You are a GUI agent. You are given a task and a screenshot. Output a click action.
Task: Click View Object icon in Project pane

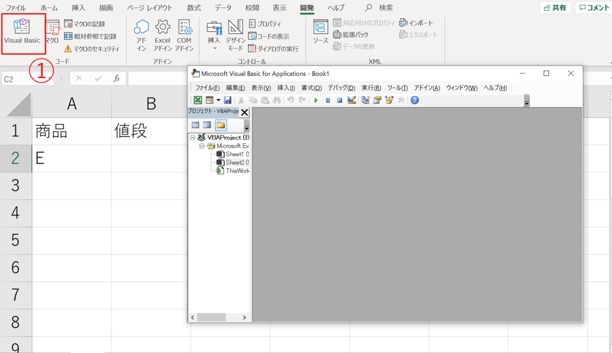click(x=207, y=124)
